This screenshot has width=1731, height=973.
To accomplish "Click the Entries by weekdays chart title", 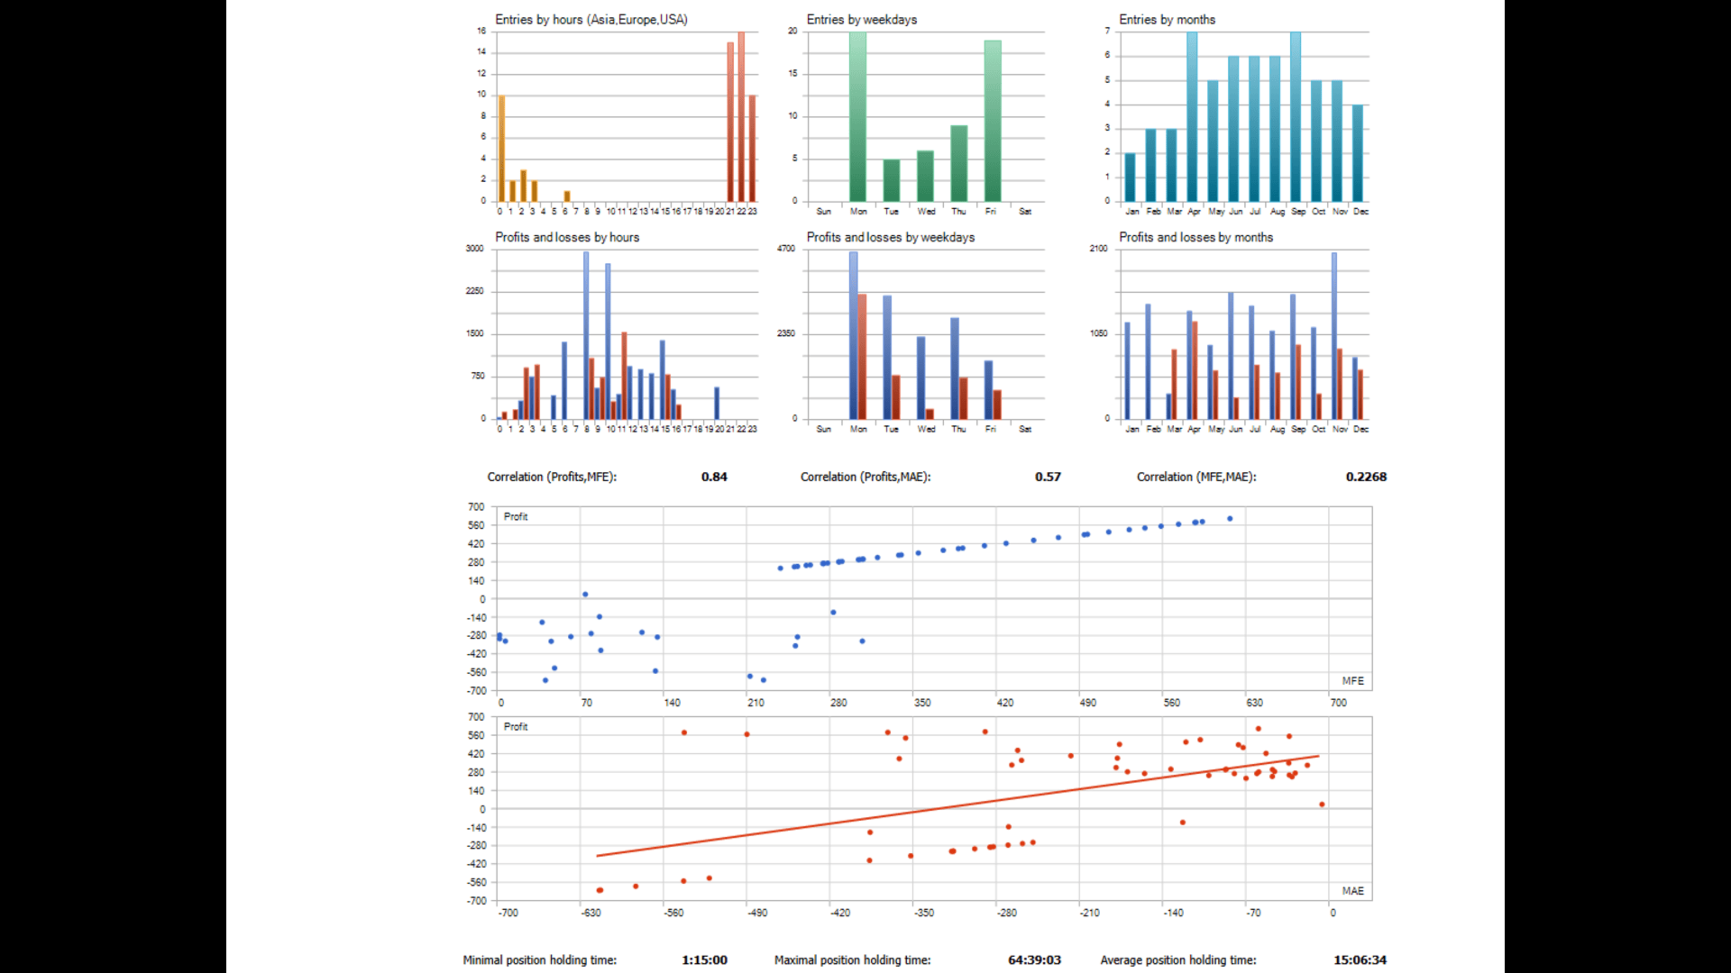I will click(x=861, y=20).
